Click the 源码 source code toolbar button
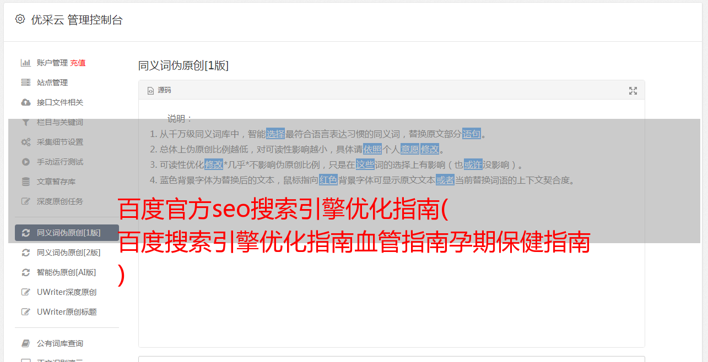 159,90
